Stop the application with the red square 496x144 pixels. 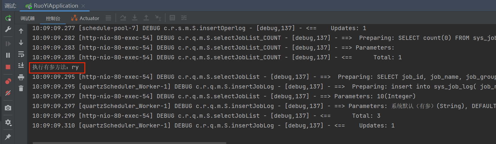(8, 67)
